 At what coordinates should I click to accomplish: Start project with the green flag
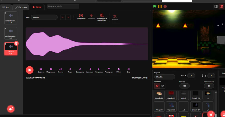point(155,6)
